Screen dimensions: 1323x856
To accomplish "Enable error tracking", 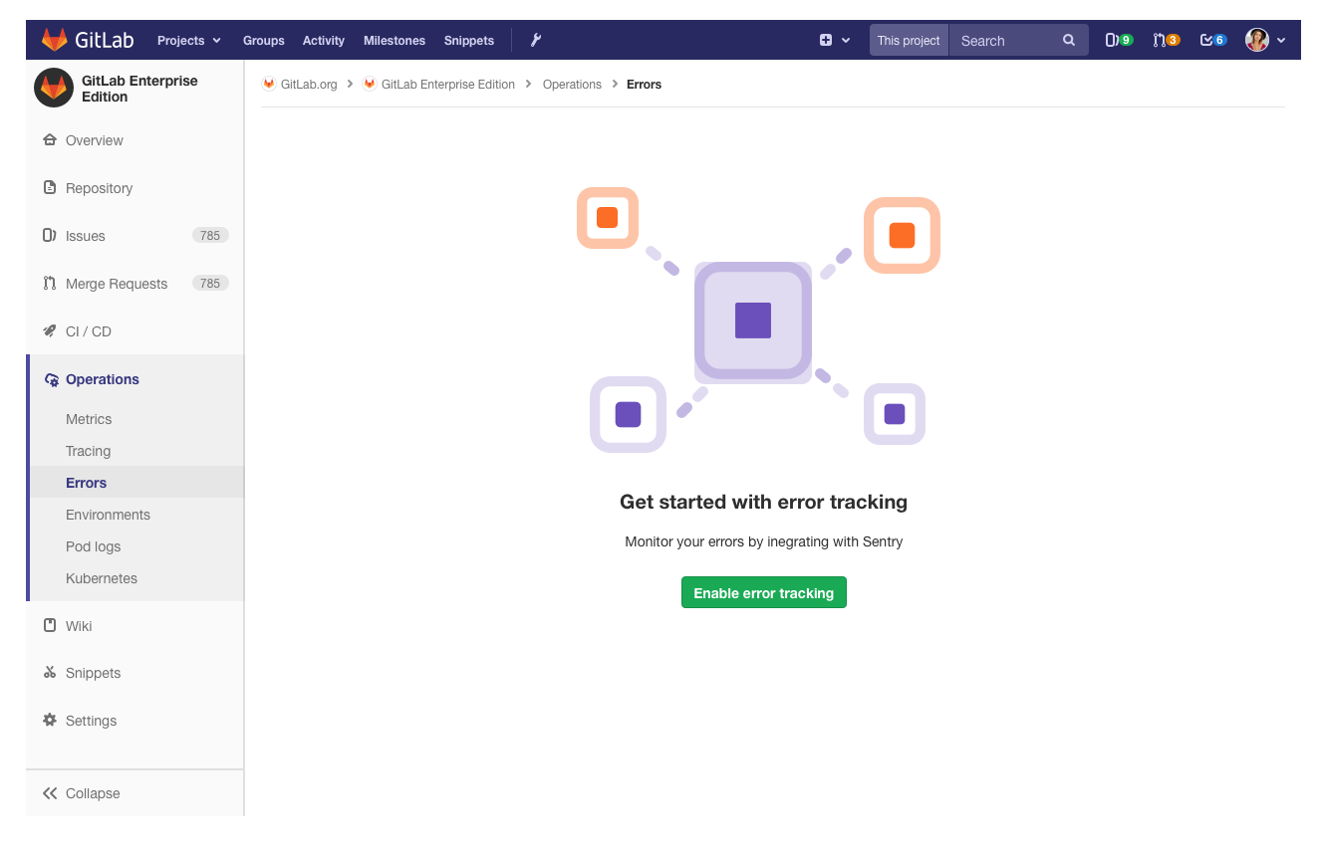I will click(763, 592).
